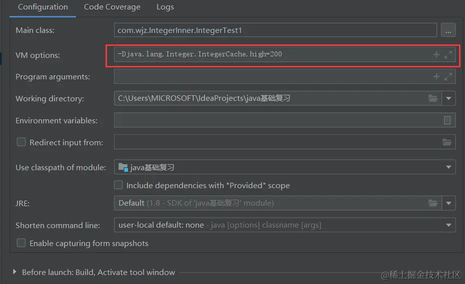
Task: Browse Redirect input file with folder icon
Action: point(447,142)
